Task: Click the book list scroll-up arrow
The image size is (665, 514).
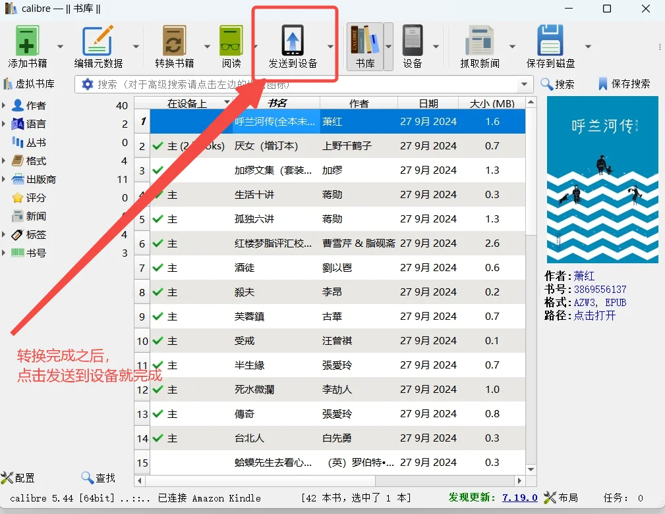Action: [531, 102]
